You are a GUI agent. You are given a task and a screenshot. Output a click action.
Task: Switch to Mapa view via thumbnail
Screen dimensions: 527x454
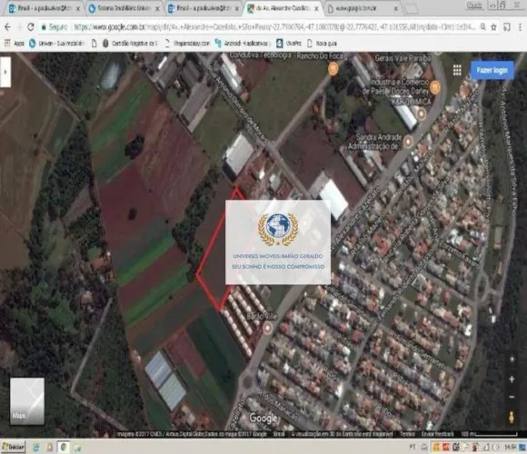click(27, 401)
